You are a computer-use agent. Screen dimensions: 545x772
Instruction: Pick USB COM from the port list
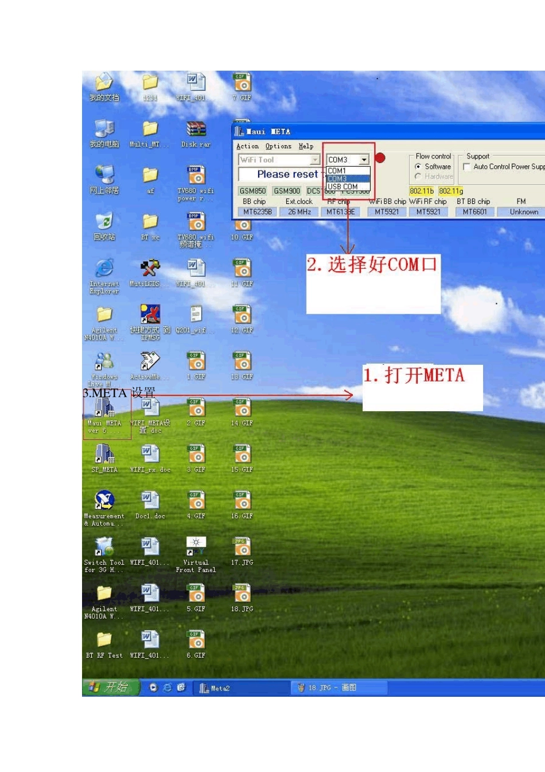348,187
